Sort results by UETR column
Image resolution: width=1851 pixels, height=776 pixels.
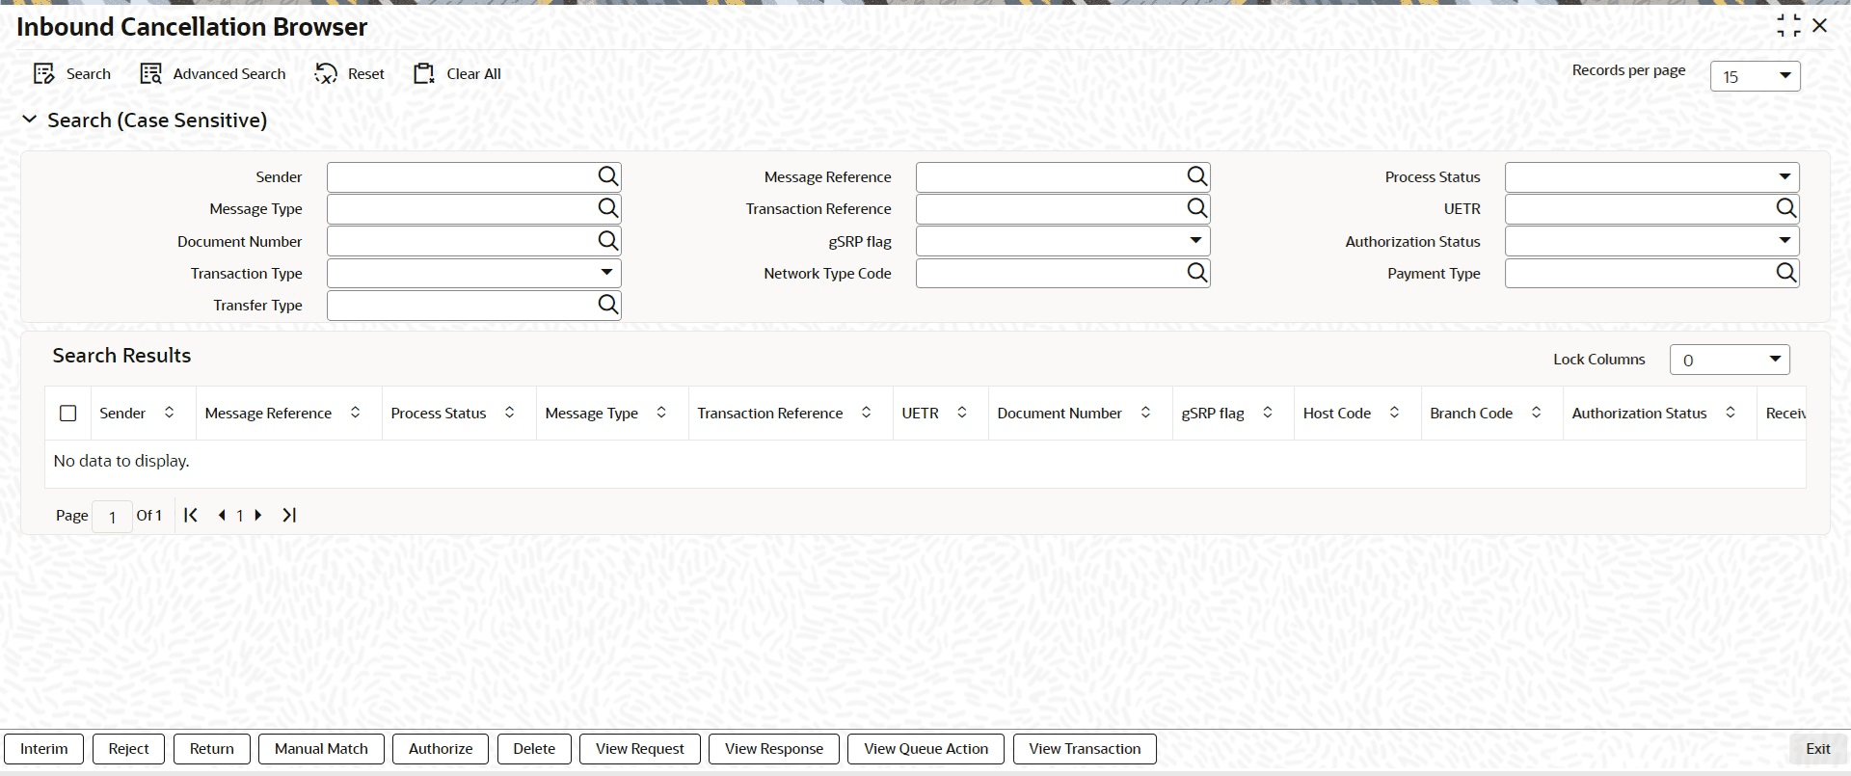pos(962,413)
